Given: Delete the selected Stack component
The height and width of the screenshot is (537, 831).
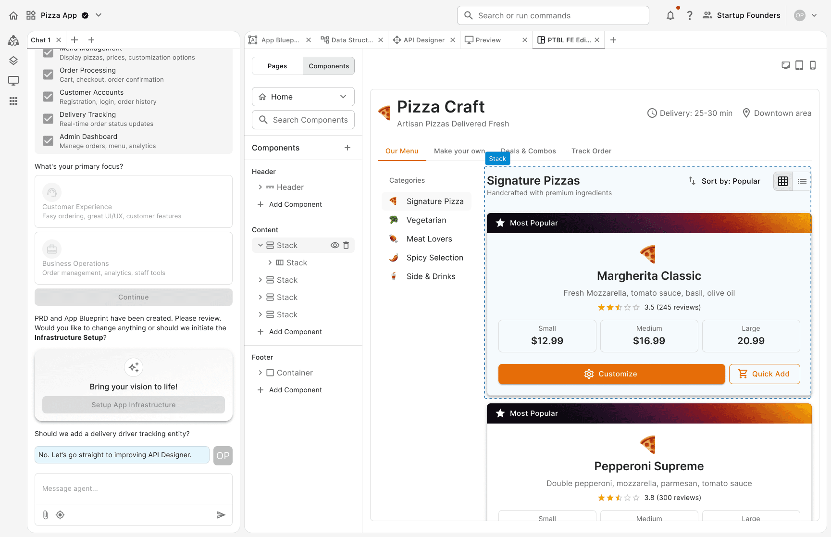Looking at the screenshot, I should [x=346, y=245].
